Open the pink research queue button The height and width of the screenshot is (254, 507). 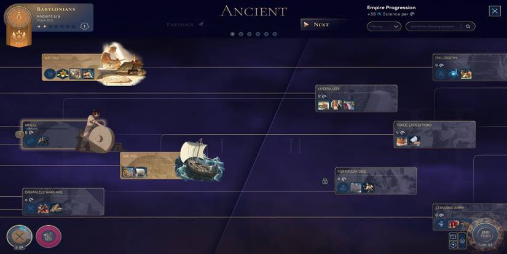(49, 237)
